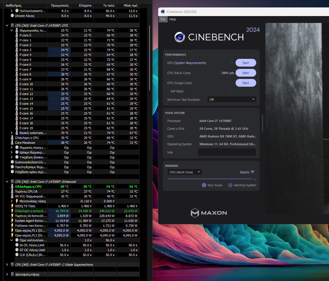Open the Ranking CPU (Multi Core) dropdown
329x281 pixels.
click(185, 172)
